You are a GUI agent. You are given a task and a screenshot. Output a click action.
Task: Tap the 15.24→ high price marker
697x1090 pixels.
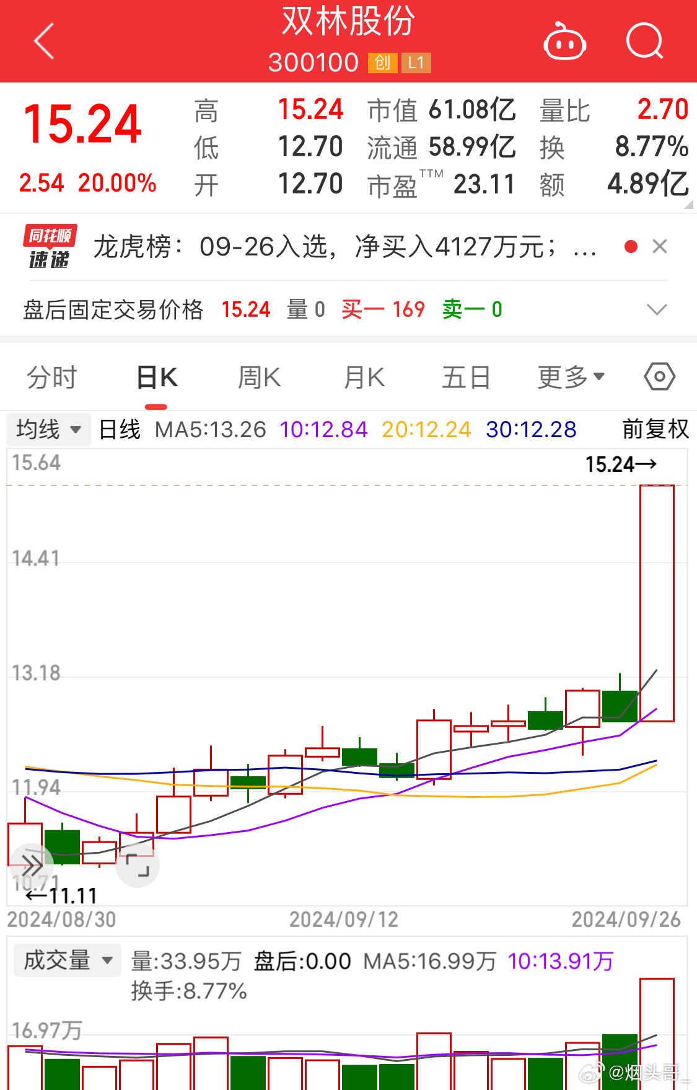tap(621, 464)
